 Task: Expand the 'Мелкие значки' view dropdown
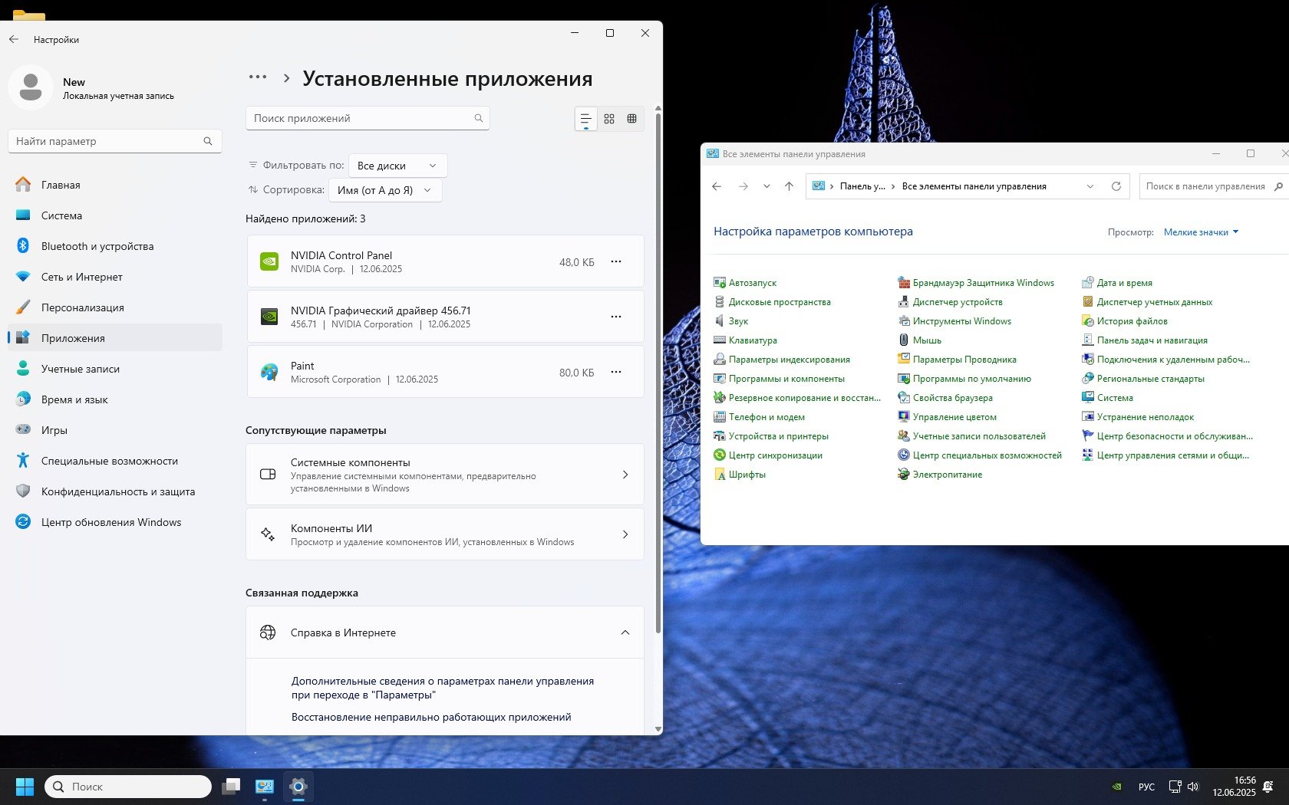pos(1201,232)
